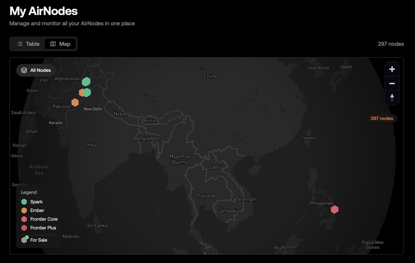This screenshot has height=263, width=415.
Task: Click the Bangladesh label on map
Action: [x=147, y=138]
